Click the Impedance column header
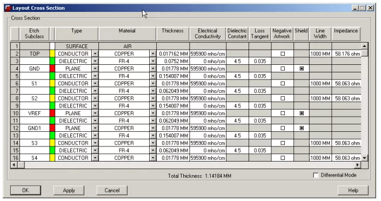This screenshot has width=381, height=201. tap(346, 34)
